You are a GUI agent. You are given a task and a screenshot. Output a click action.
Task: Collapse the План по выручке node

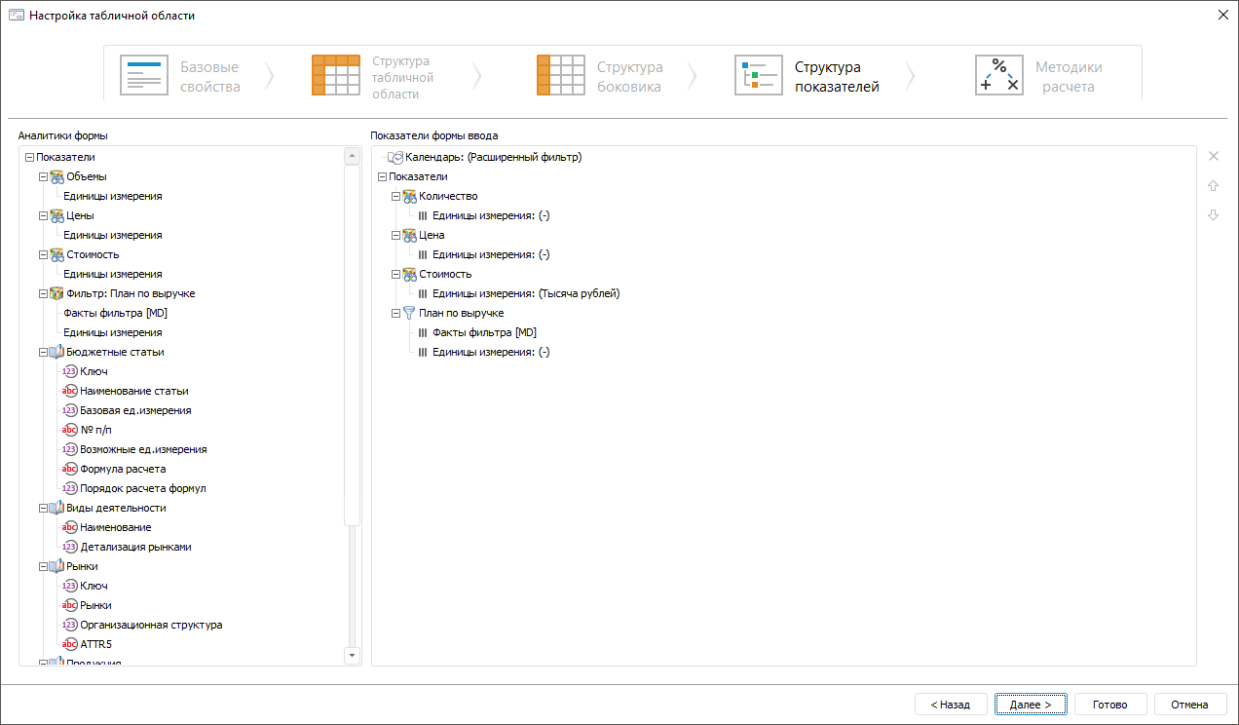tap(395, 313)
